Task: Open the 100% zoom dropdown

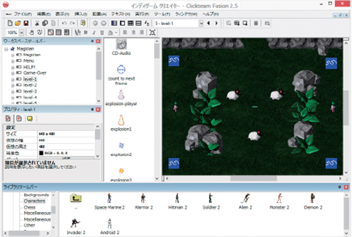Action: [21, 33]
